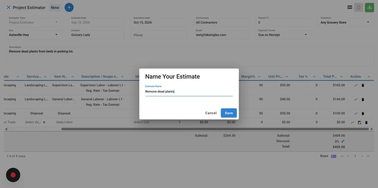Open Select Unit dropdown in empty row

(141, 122)
